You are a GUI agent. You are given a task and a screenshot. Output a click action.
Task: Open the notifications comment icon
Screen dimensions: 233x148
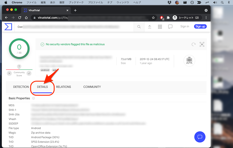(170, 27)
